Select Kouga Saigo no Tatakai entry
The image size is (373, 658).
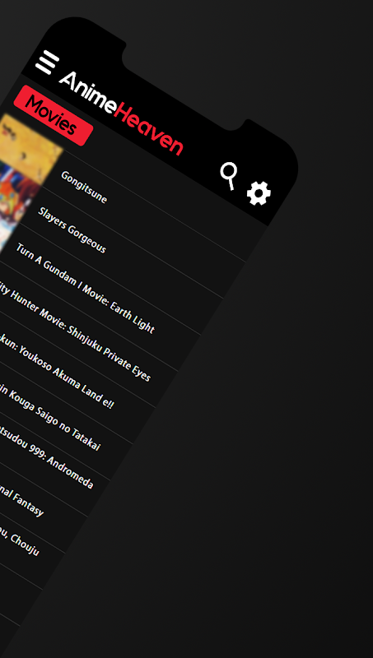[x=50, y=417]
